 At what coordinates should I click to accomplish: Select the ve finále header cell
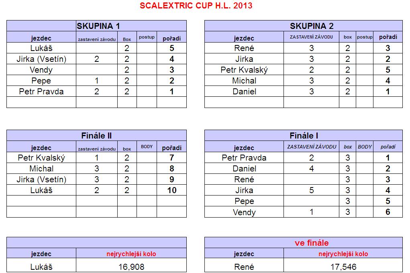(x=303, y=242)
